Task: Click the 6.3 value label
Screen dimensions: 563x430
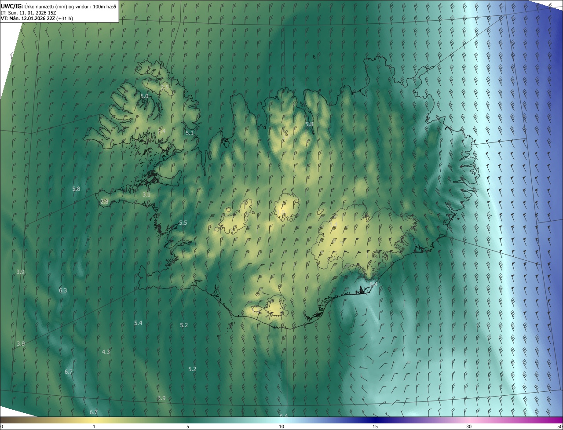Action: pos(63,291)
